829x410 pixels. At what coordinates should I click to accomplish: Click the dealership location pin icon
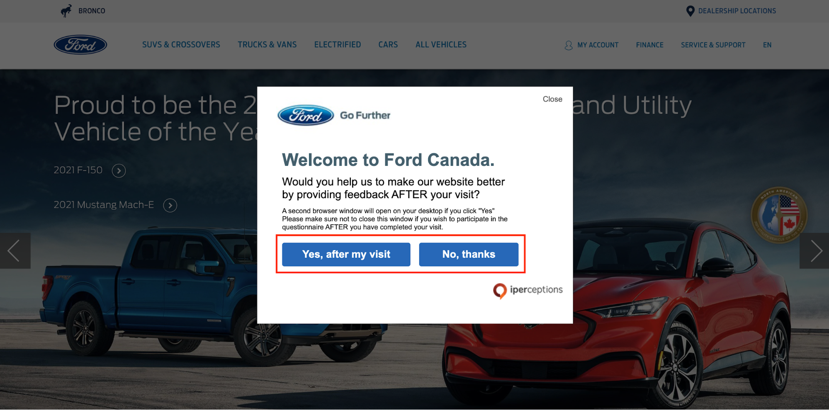coord(690,11)
